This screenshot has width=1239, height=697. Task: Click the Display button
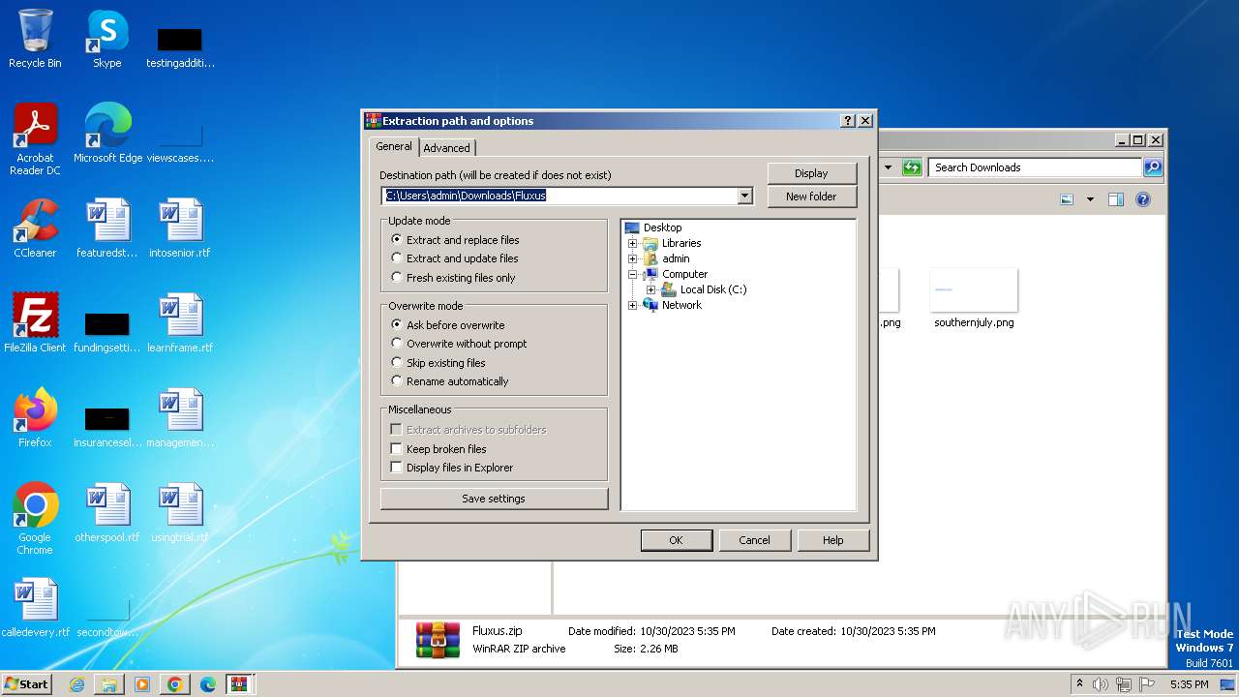click(x=811, y=173)
